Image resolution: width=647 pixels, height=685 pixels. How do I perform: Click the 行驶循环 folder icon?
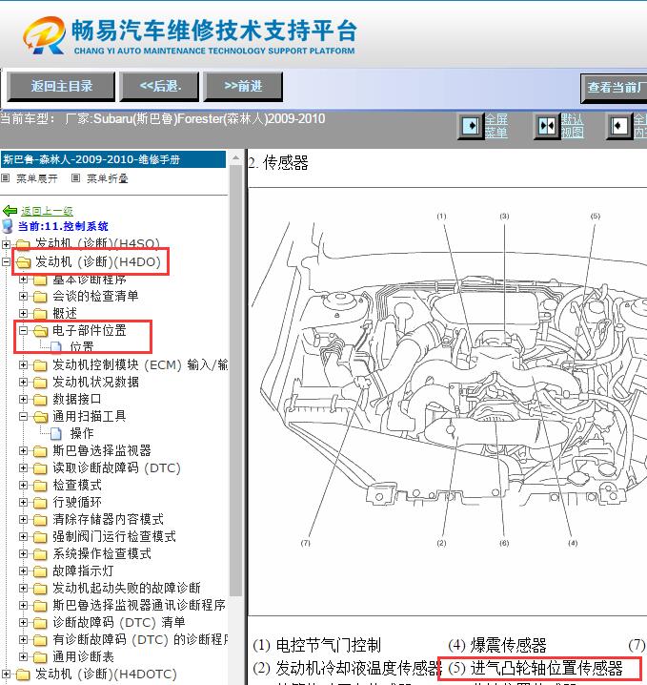point(41,503)
